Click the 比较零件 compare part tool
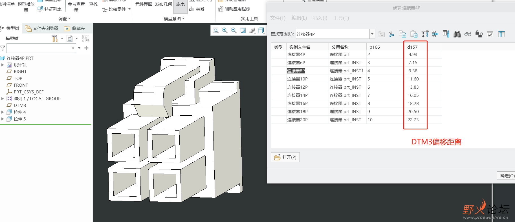Viewport: 515px width, 222px height. coord(114,9)
